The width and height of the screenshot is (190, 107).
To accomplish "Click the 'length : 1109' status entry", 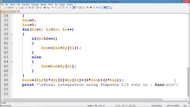I will click(x=92, y=106).
